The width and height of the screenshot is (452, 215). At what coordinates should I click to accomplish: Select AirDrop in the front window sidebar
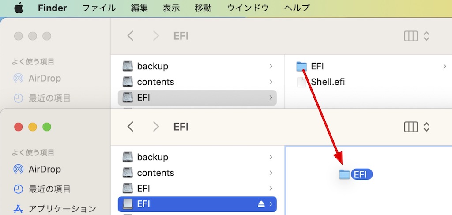click(45, 169)
